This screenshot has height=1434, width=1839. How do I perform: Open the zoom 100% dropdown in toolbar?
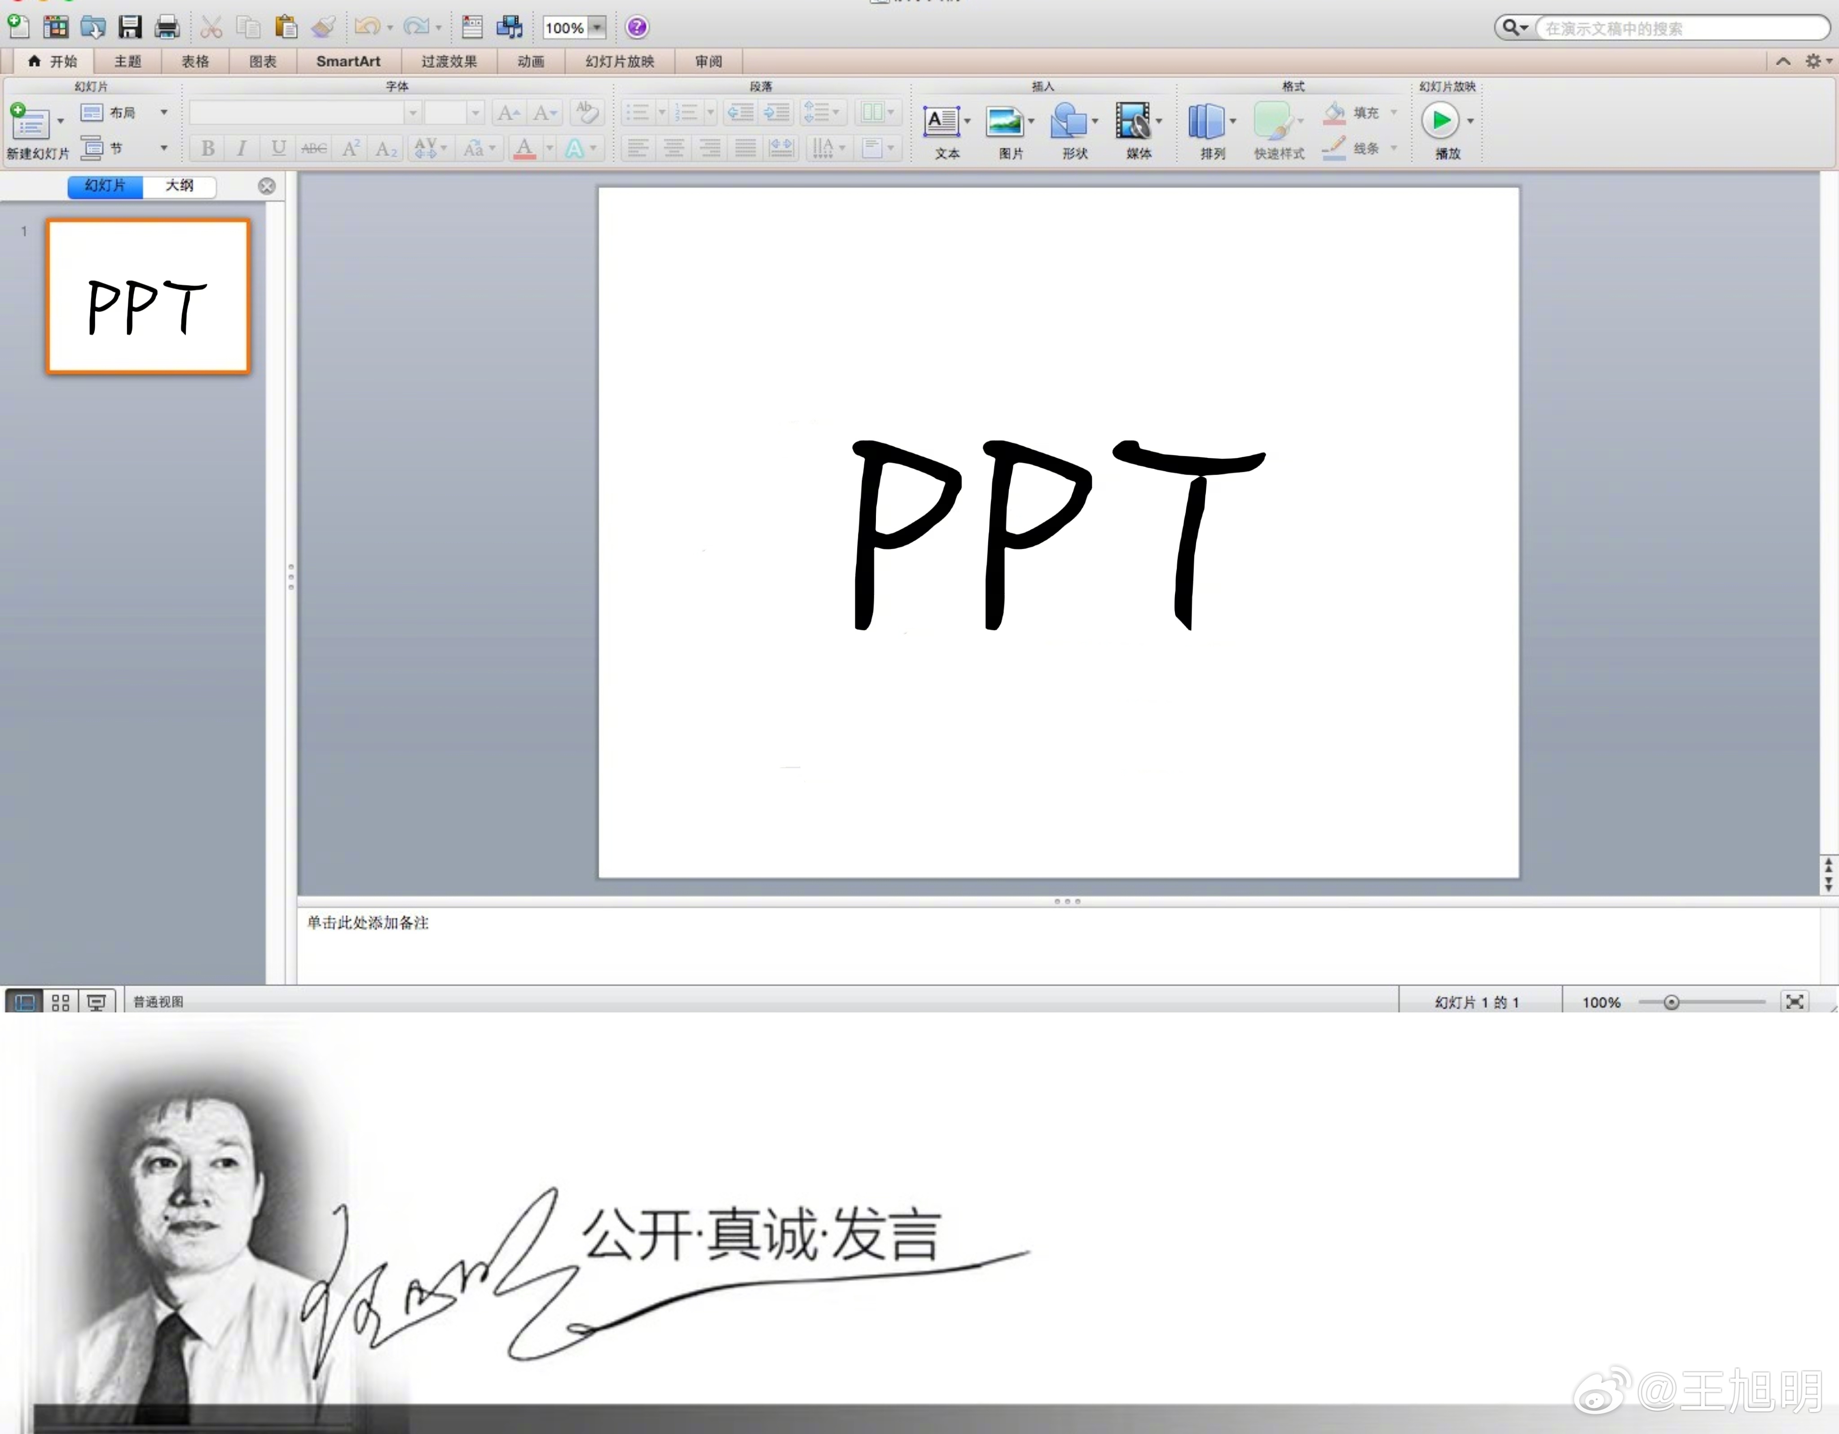pyautogui.click(x=597, y=28)
